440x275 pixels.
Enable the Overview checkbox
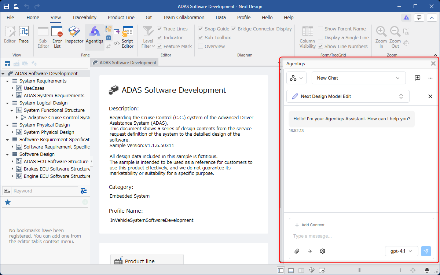coord(201,46)
